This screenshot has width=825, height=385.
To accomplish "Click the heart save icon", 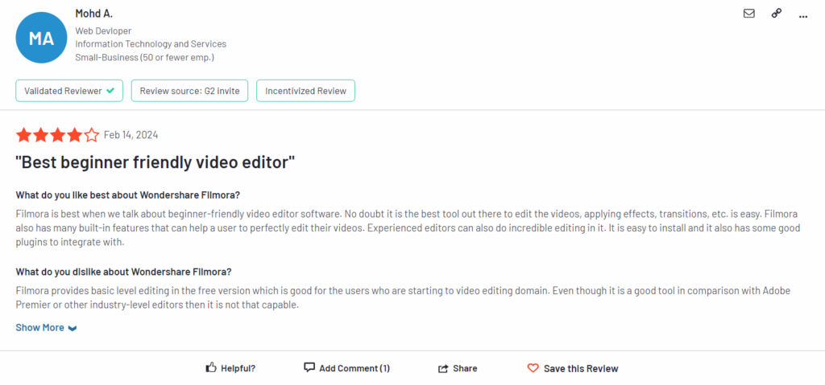I will (x=533, y=368).
